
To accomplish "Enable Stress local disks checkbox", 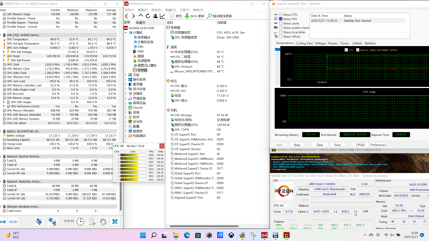I will pos(281,32).
